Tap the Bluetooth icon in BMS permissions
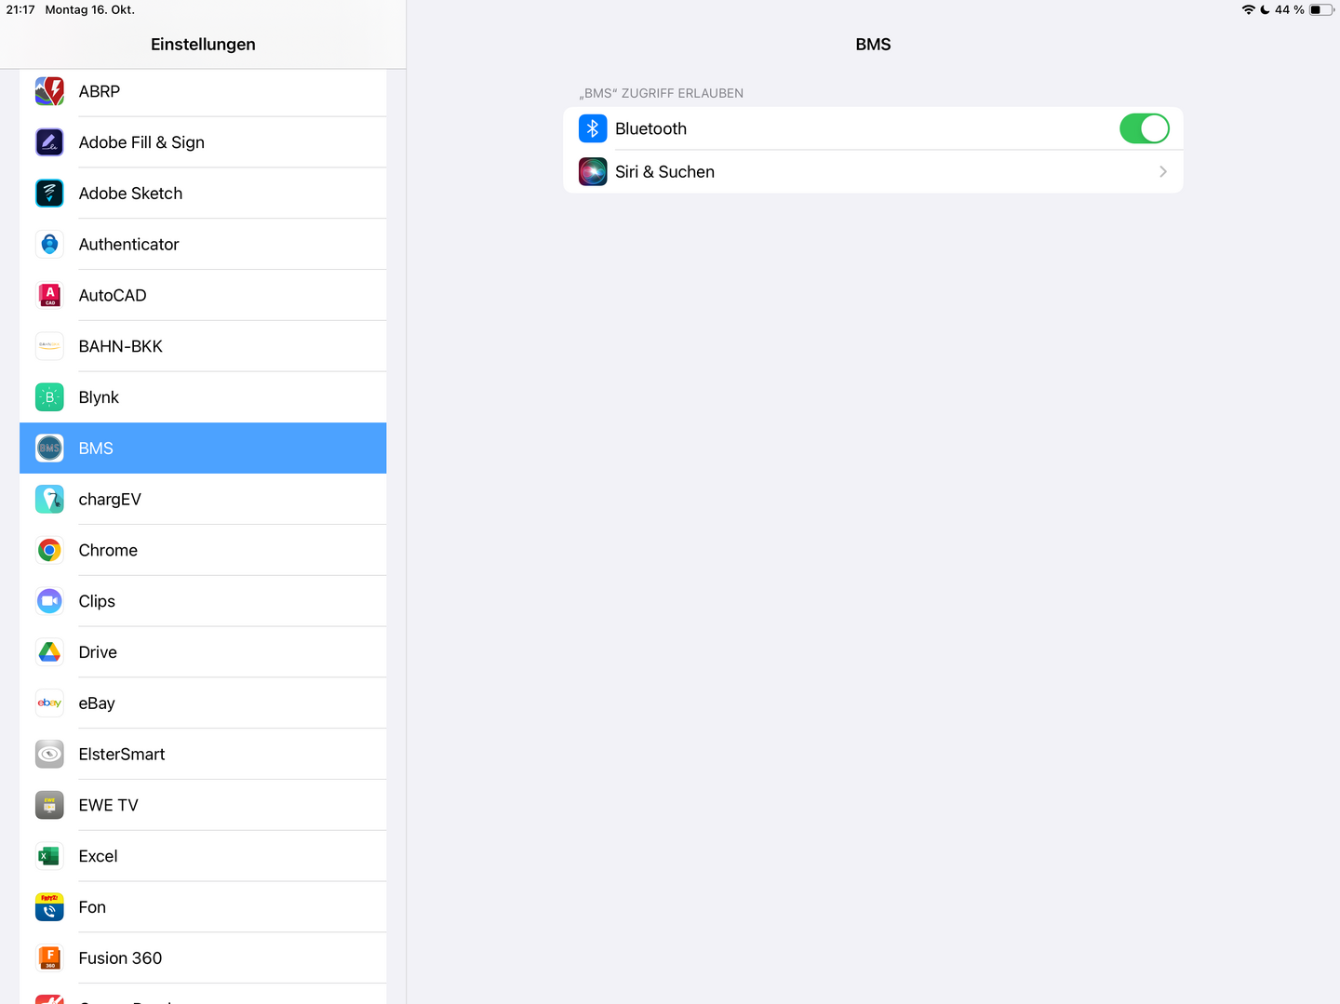The height and width of the screenshot is (1004, 1340). (x=593, y=128)
